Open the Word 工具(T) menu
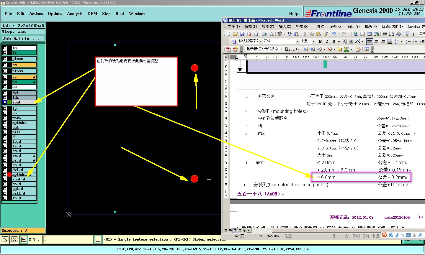This screenshot has width=425, height=255. 319,27
